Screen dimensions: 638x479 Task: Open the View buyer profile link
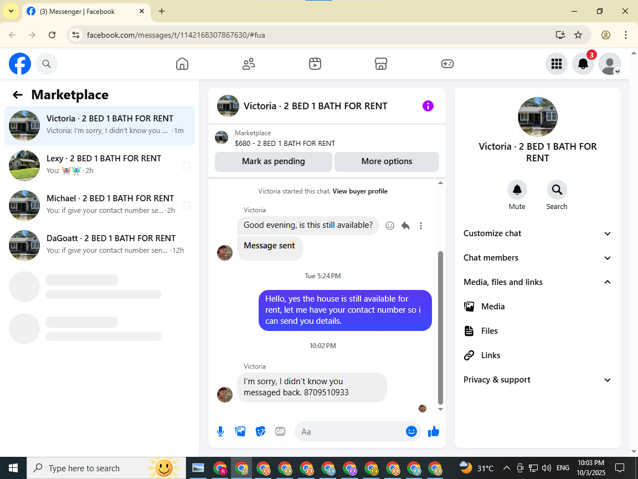[x=360, y=191]
